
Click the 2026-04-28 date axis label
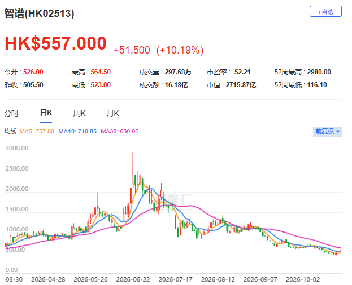(x=48, y=279)
